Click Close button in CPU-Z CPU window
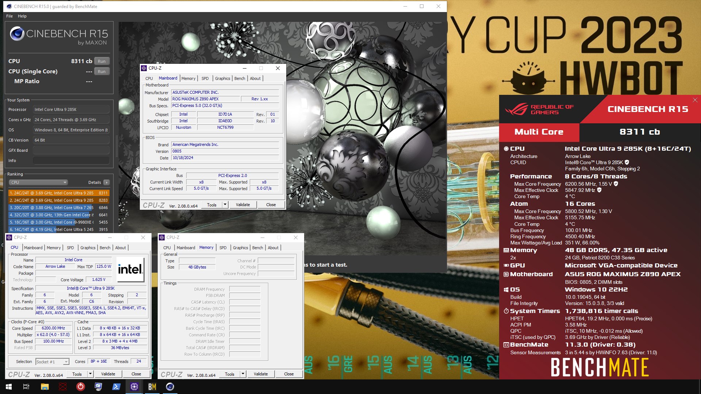 click(x=136, y=374)
